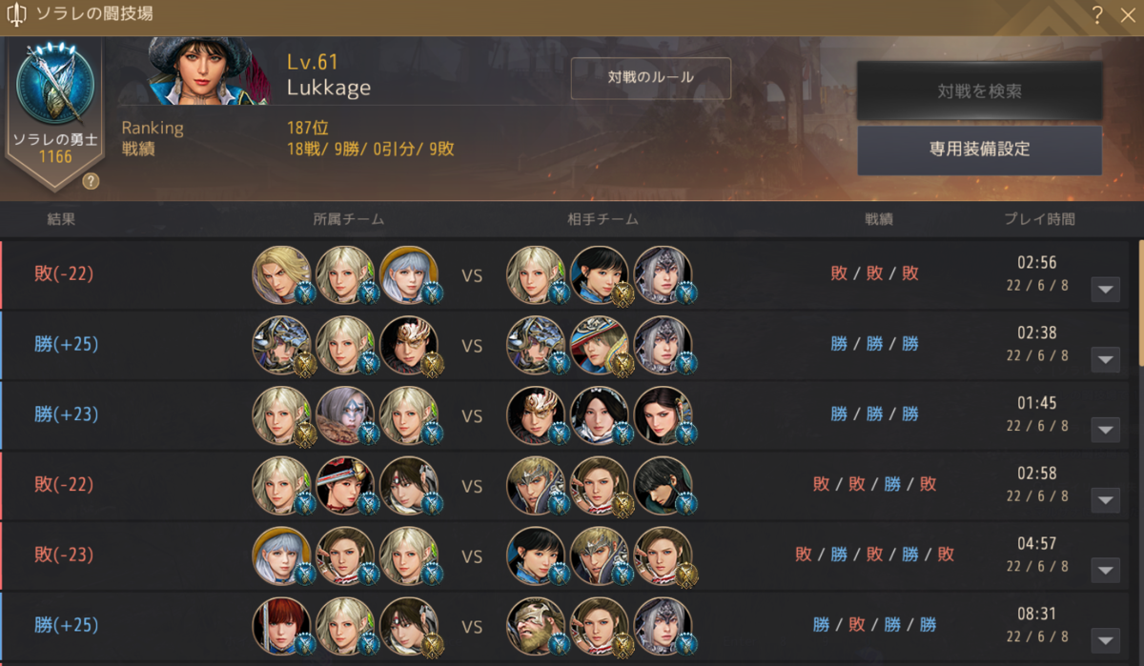1144x666 pixels.
Task: Expand the 02:38 victory match row
Action: coord(1105,359)
